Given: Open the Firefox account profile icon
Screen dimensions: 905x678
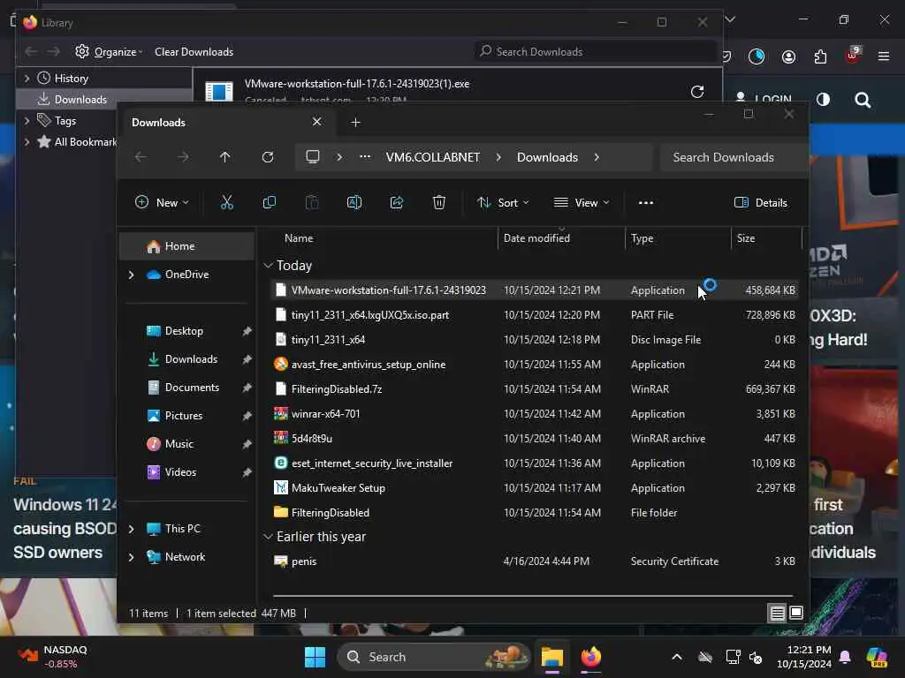Looking at the screenshot, I should 788,56.
